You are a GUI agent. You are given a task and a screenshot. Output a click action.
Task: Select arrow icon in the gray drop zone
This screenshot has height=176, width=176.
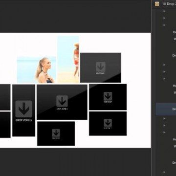[101, 67]
